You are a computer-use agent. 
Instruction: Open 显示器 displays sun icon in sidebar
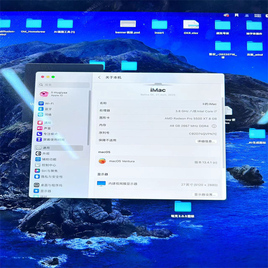coord(36,191)
